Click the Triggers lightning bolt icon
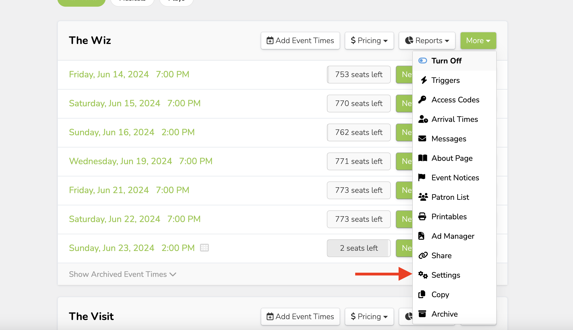The width and height of the screenshot is (573, 330). point(424,80)
